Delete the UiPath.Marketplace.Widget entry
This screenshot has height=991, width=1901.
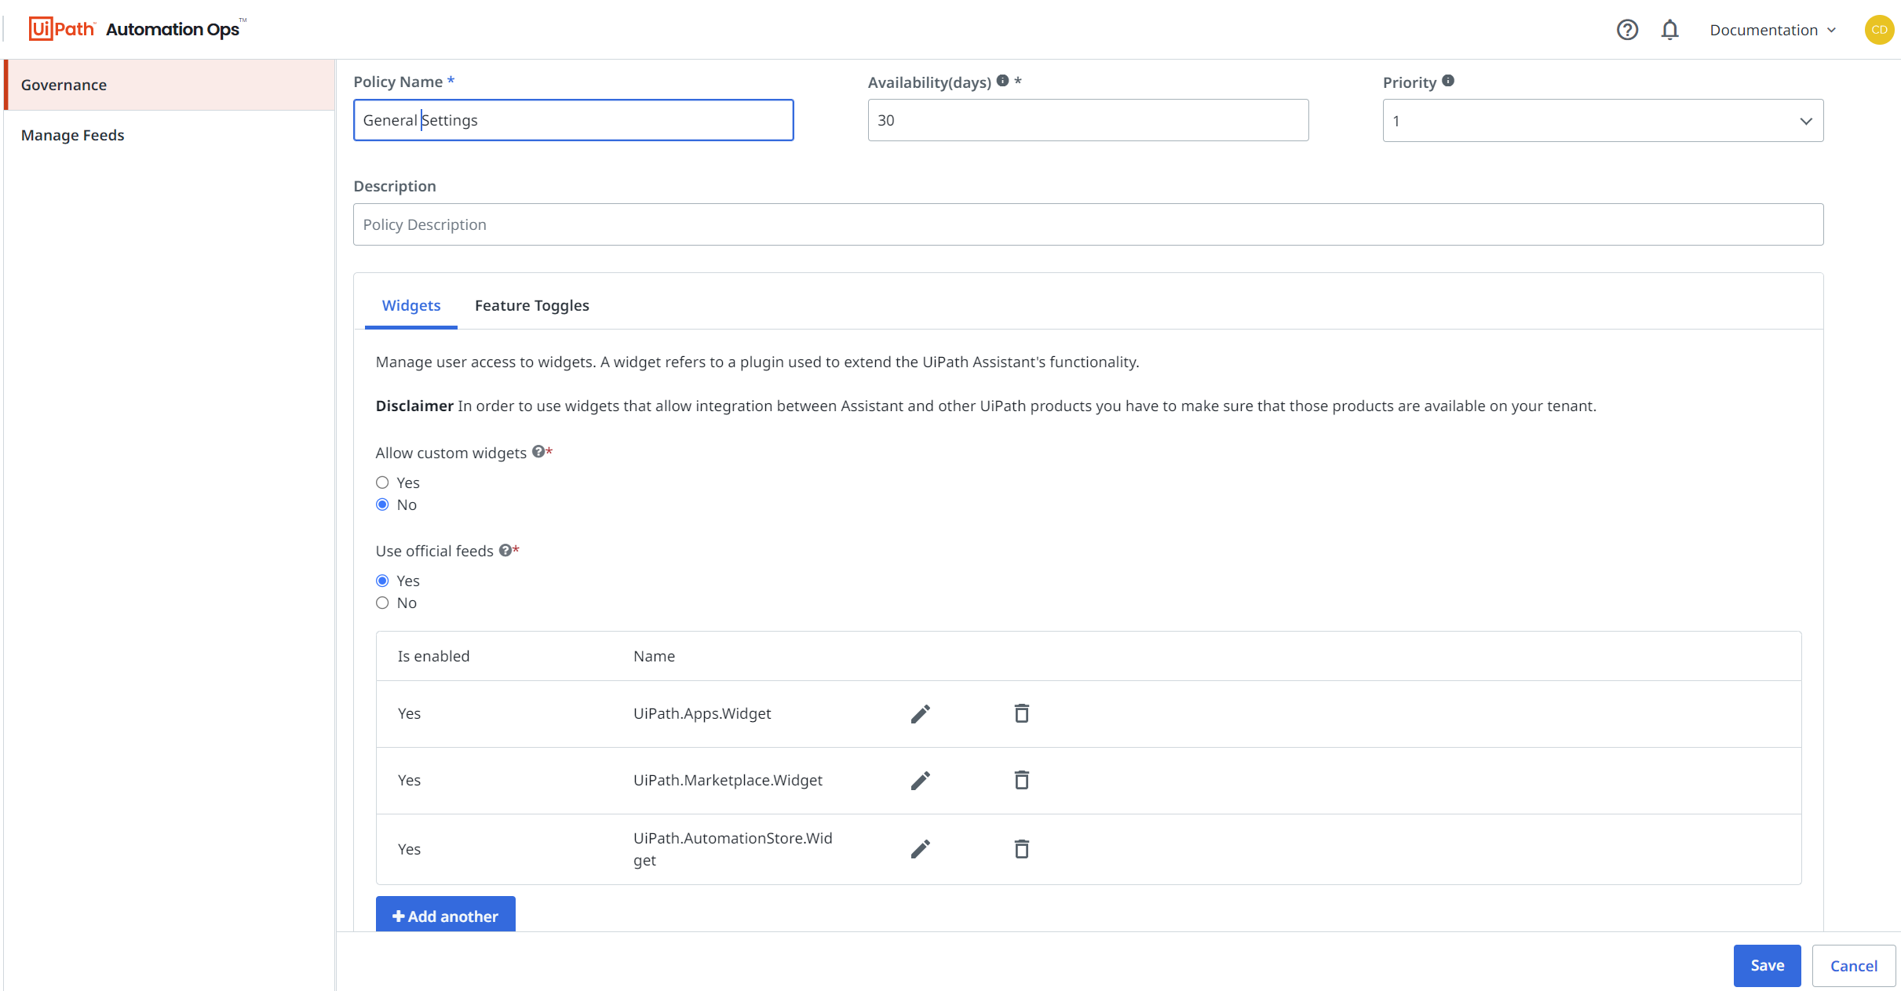pos(1021,780)
